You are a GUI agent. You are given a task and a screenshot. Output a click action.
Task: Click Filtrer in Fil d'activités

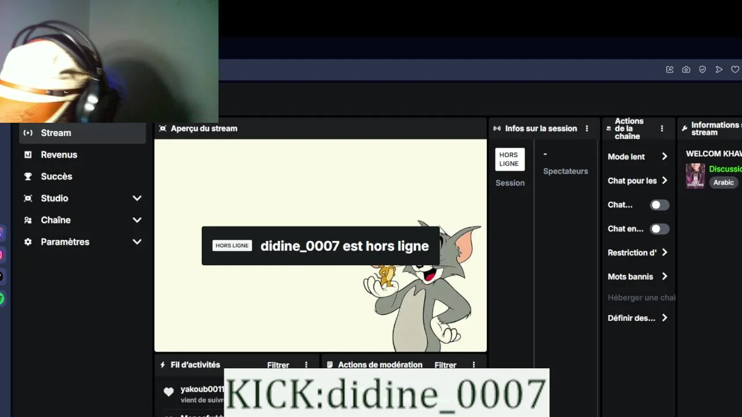pos(278,365)
